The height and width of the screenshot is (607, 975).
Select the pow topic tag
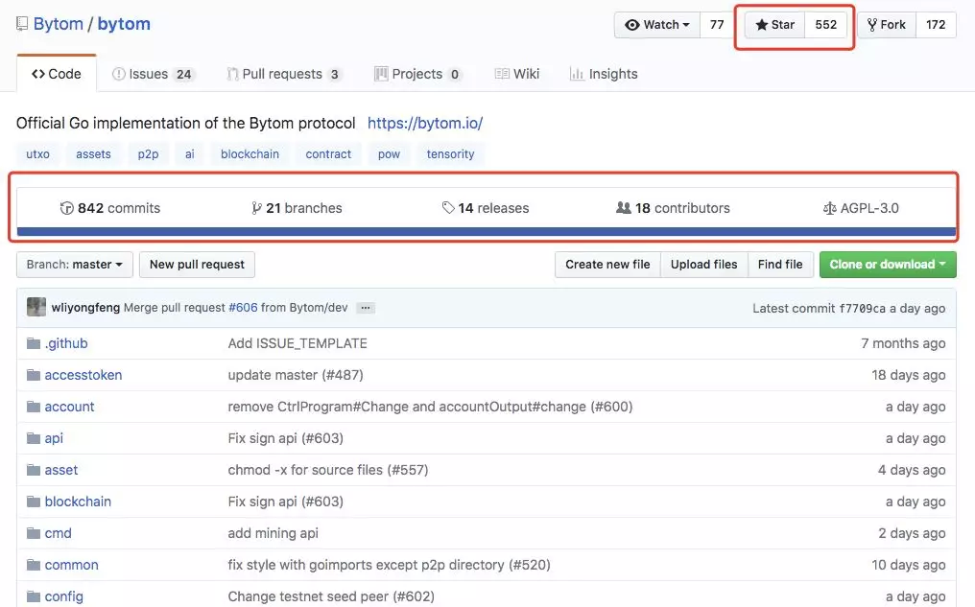[x=390, y=154]
